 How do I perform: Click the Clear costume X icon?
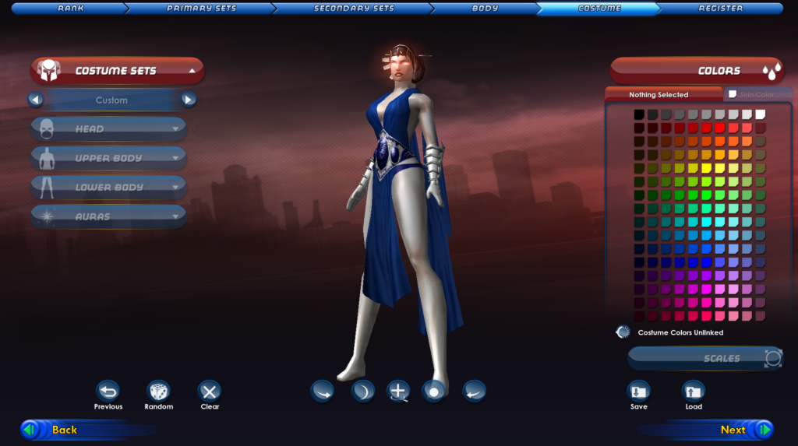(209, 391)
